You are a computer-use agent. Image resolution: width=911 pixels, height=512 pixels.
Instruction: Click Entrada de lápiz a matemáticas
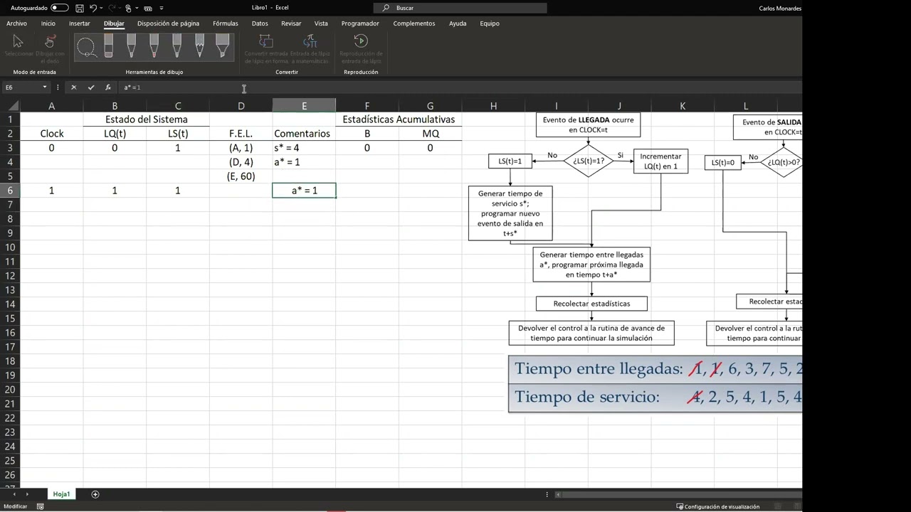tap(310, 48)
